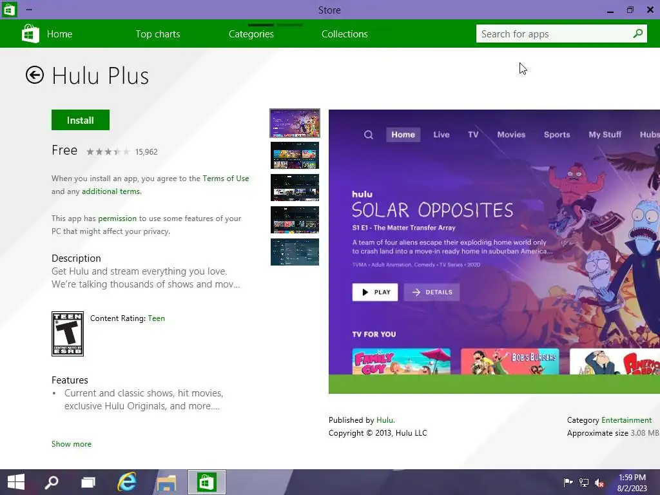Click the Free price label

64,150
